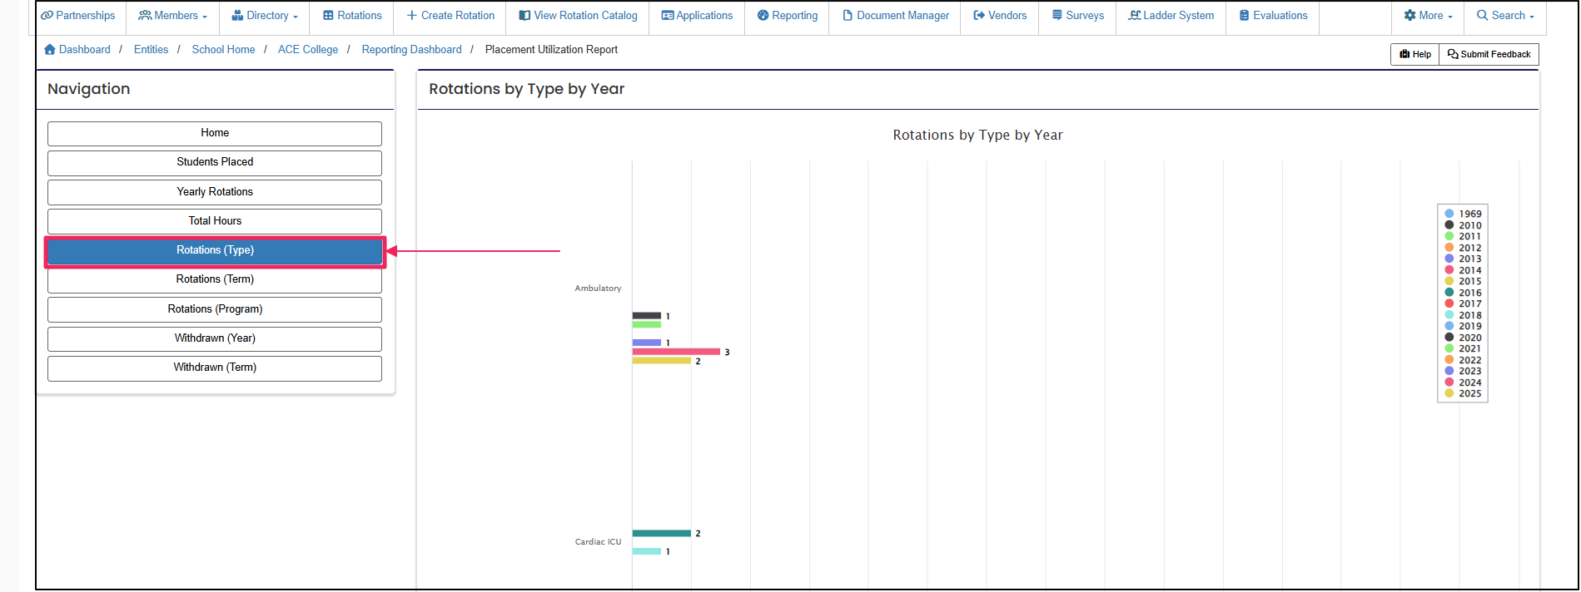The image size is (1581, 592).
Task: Open Withdrawn (Term) report
Action: pyautogui.click(x=215, y=368)
